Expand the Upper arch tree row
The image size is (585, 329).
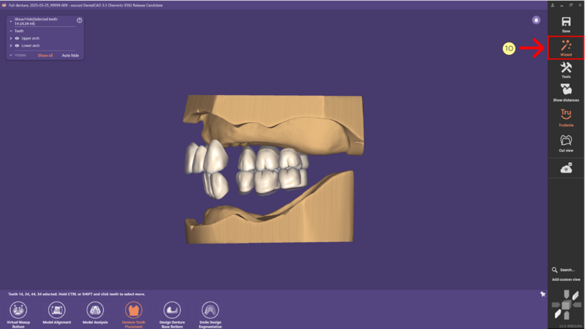click(11, 39)
